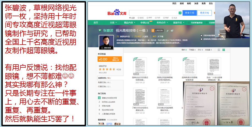Click the 21,662 人浏览 count
Image resolution: width=252 pixels, height=127 pixels.
(x=141, y=36)
